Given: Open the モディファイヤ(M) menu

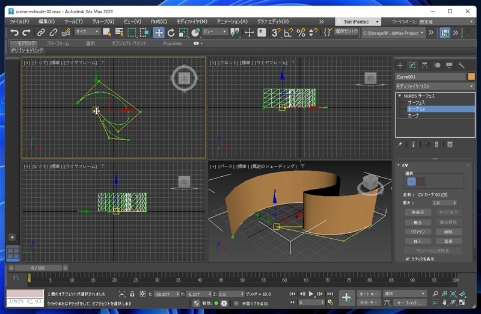Looking at the screenshot, I should [192, 22].
